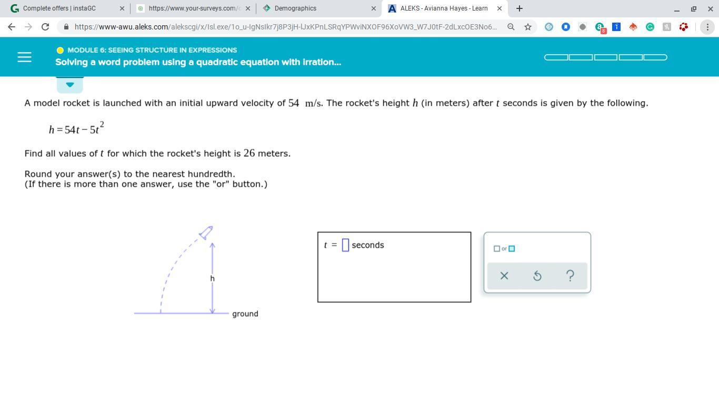This screenshot has height=404, width=719.
Task: Insert the "or" operator from the keypad
Action: pyautogui.click(x=504, y=249)
